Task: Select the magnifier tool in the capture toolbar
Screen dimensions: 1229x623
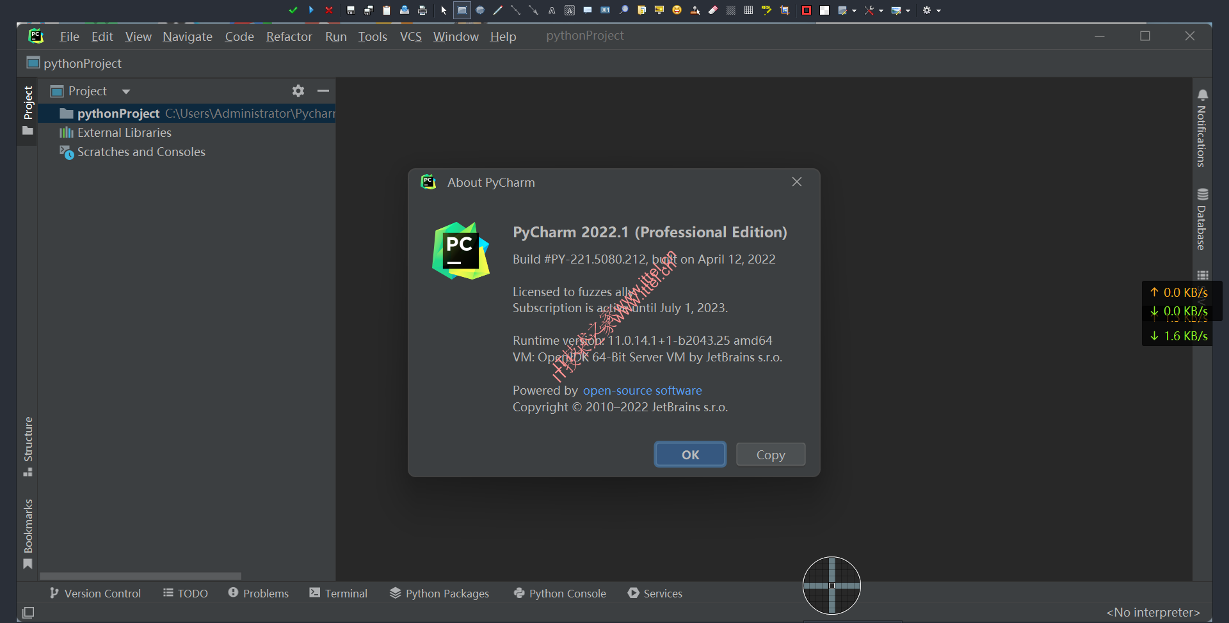Action: [x=623, y=10]
